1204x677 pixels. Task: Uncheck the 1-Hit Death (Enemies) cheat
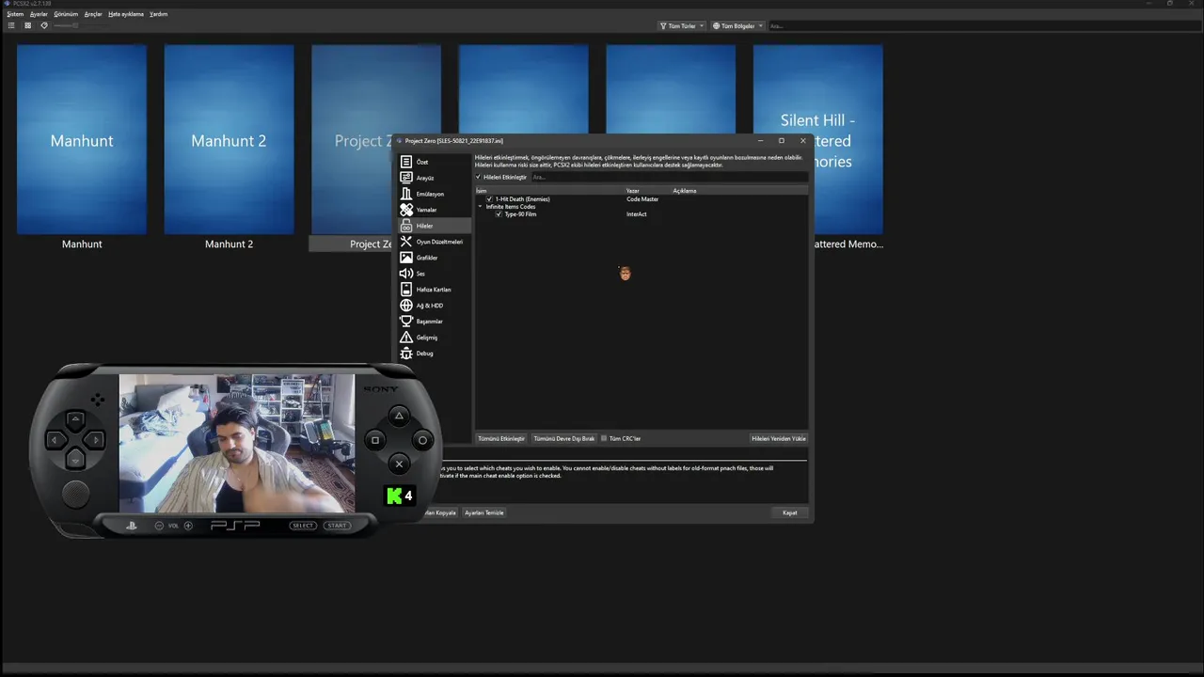point(489,199)
